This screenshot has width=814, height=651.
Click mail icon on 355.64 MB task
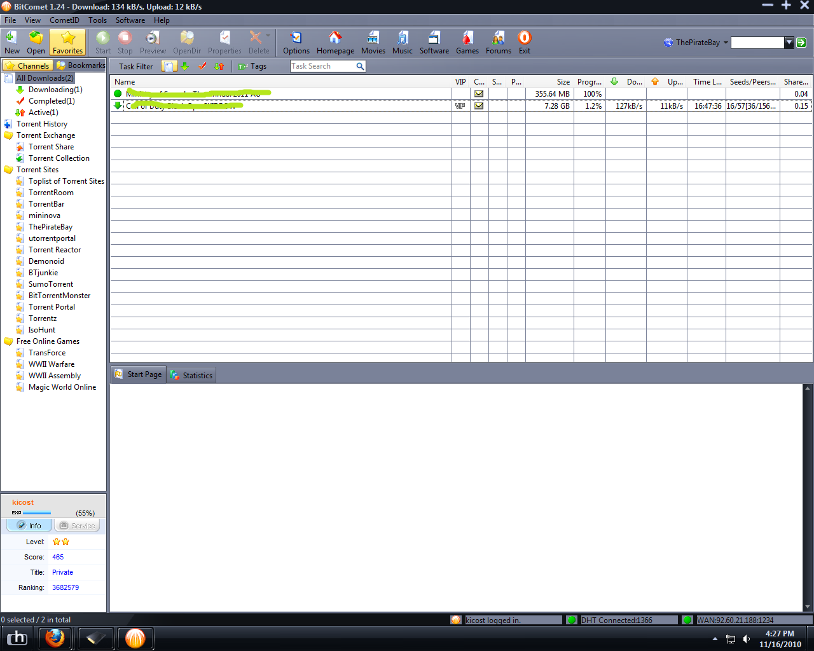[x=479, y=94]
